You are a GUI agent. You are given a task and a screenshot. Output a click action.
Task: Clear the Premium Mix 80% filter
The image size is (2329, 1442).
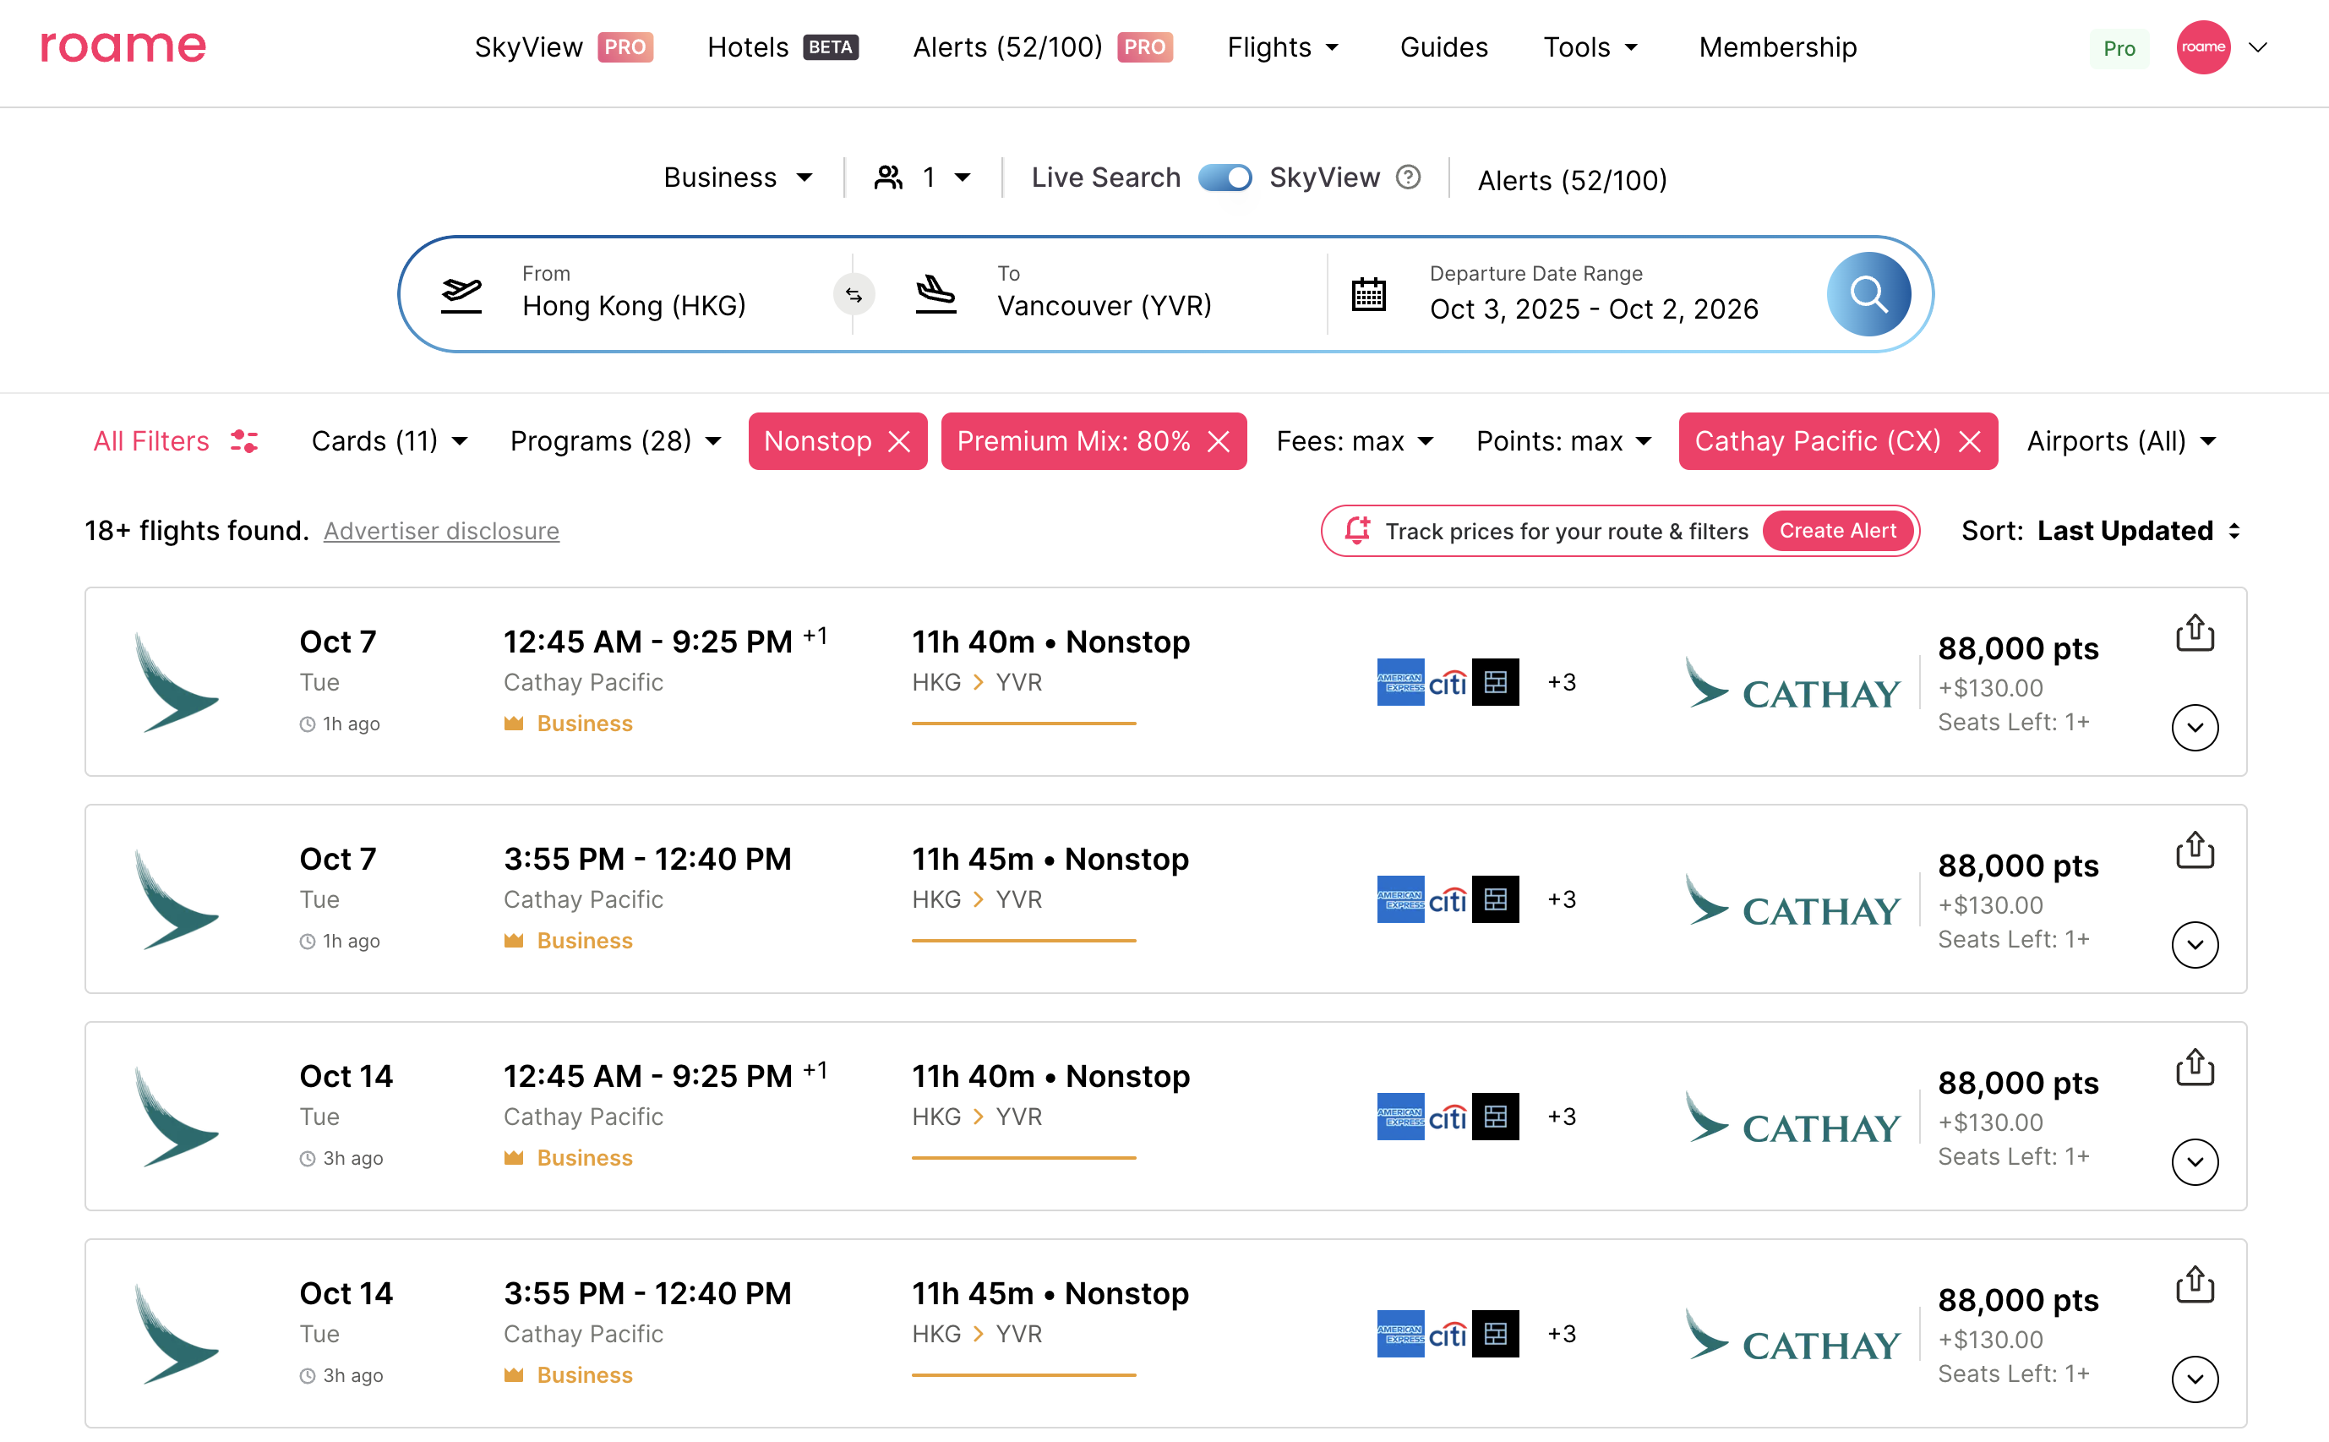1219,441
